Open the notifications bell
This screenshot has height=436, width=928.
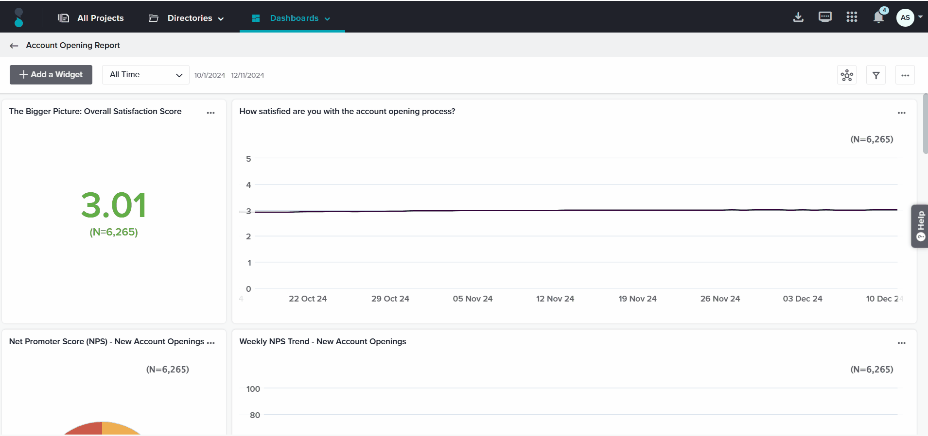[x=878, y=17]
